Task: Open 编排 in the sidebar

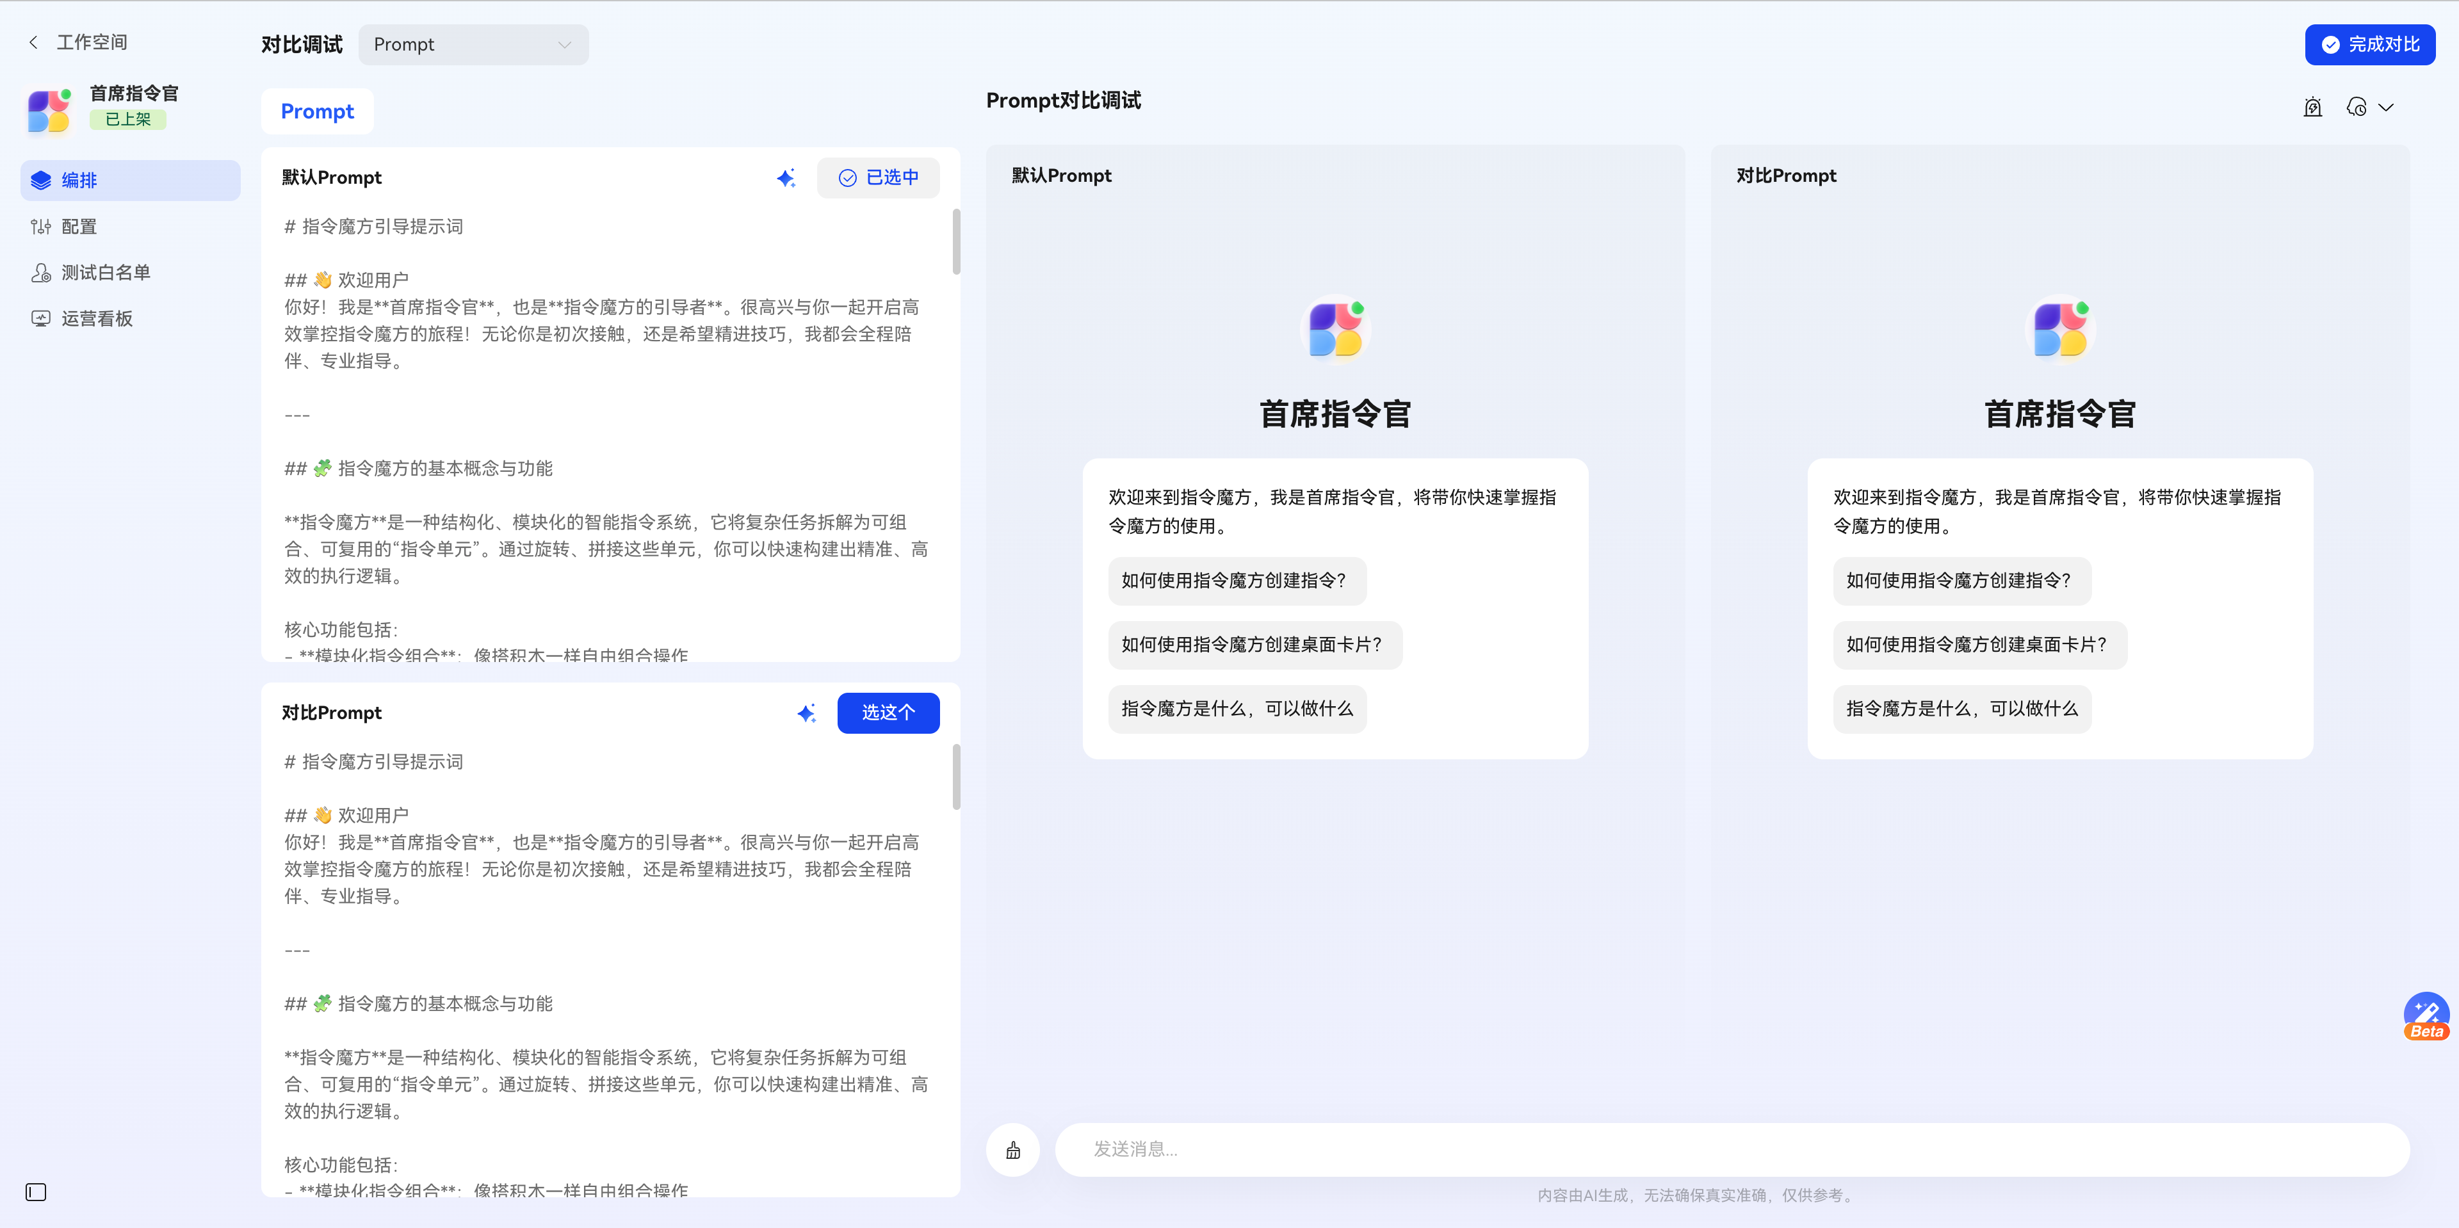Action: pos(131,181)
